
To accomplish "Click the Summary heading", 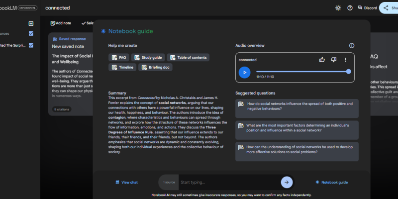I will tap(117, 93).
